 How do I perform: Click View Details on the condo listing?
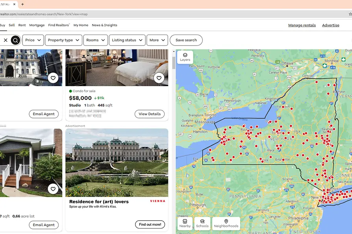[x=149, y=114]
